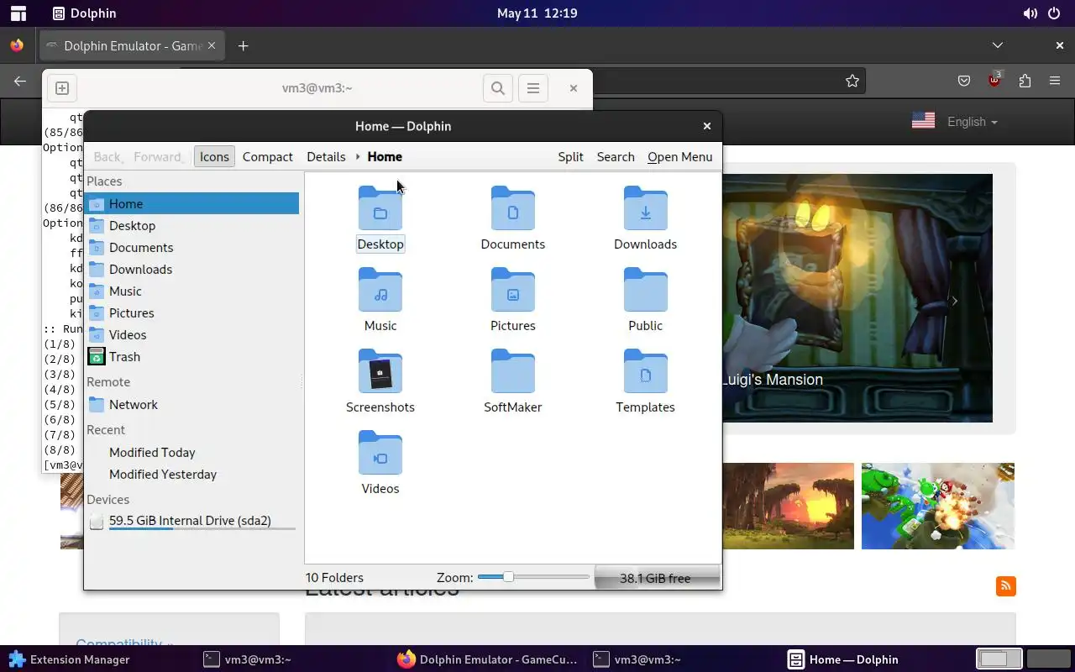1075x672 pixels.
Task: Open the 59.5 GiB Internal Drive device
Action: [192, 521]
